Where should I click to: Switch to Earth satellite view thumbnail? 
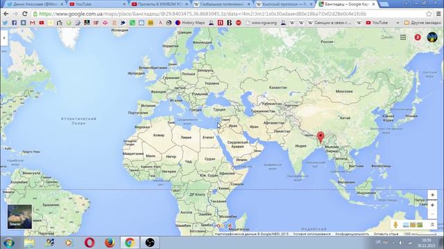tap(19, 216)
